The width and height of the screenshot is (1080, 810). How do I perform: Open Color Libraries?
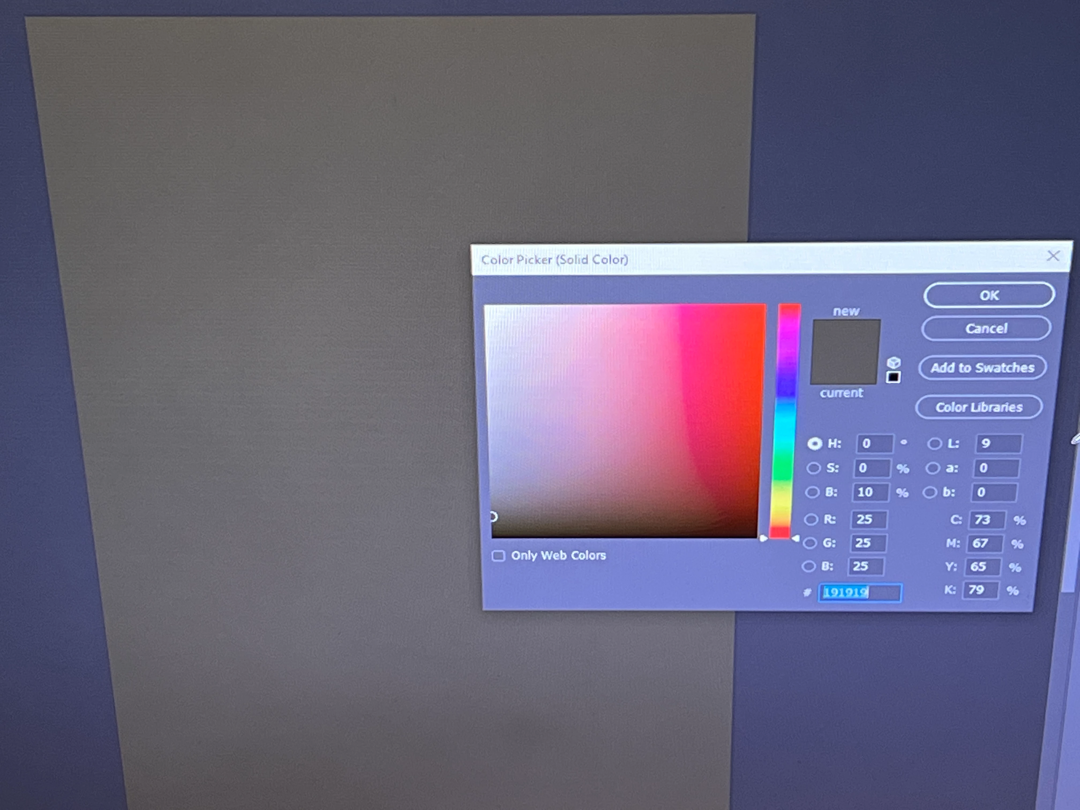[x=978, y=407]
